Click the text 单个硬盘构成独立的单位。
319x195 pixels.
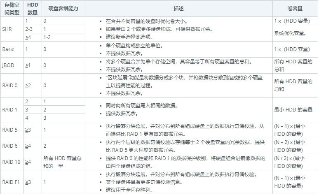coord(134,46)
